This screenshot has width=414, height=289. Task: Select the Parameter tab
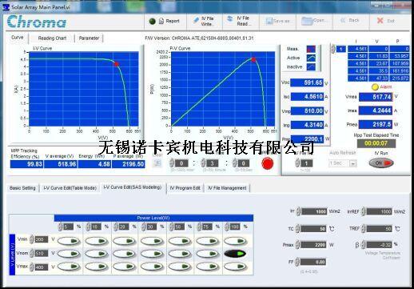89,38
